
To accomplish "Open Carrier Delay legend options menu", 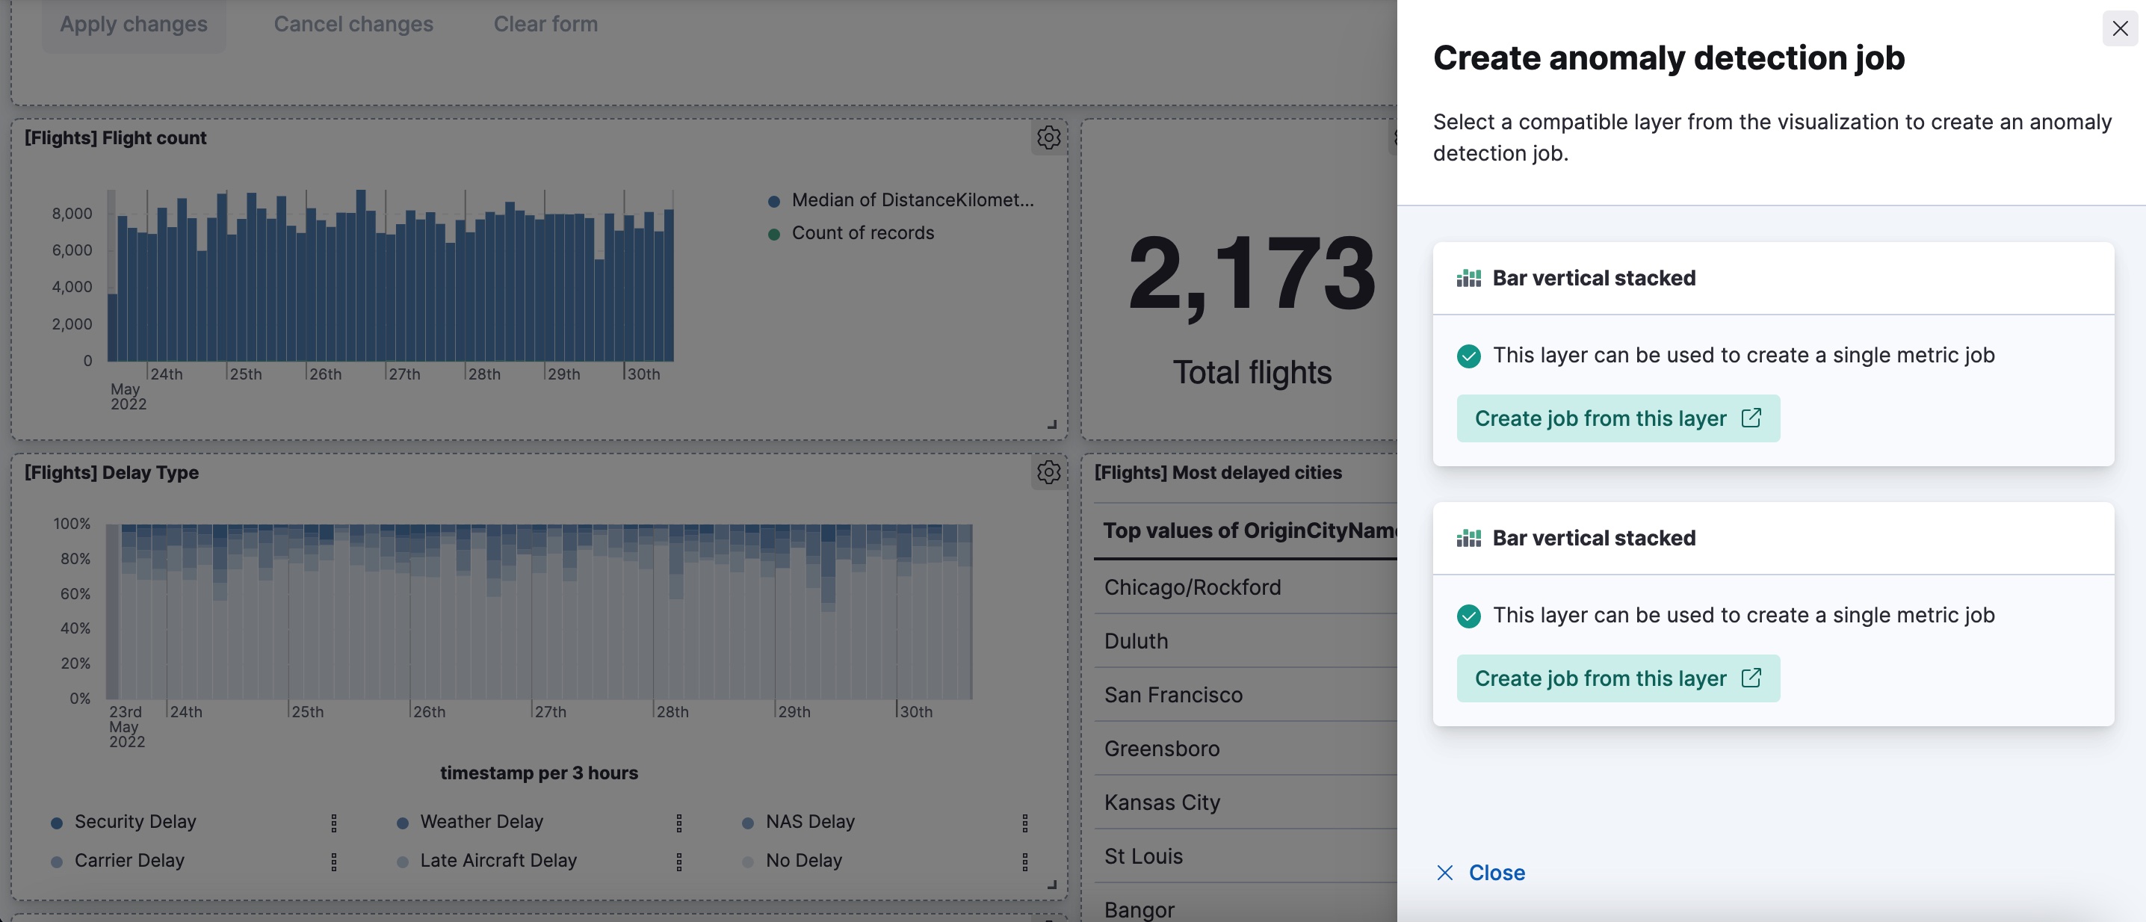I will 334,861.
